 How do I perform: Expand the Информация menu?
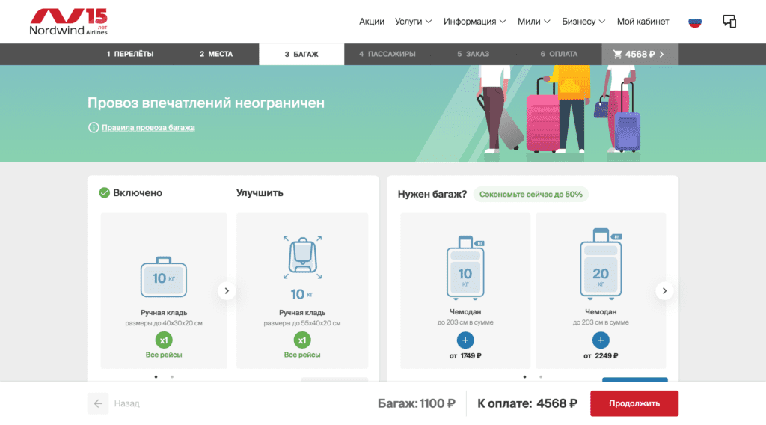pos(474,22)
